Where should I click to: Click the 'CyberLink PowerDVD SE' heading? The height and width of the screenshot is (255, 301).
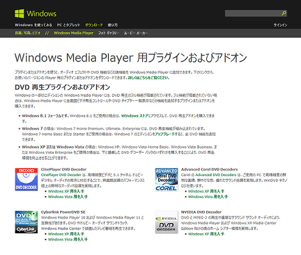click(63, 212)
